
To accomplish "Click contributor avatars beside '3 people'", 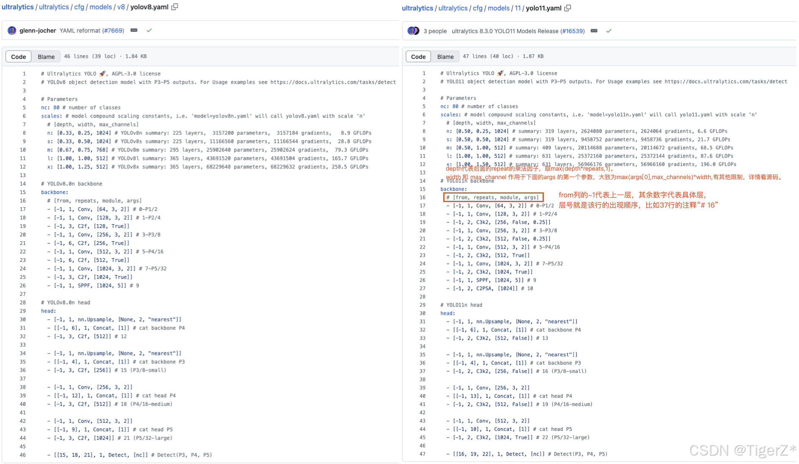I will [414, 31].
